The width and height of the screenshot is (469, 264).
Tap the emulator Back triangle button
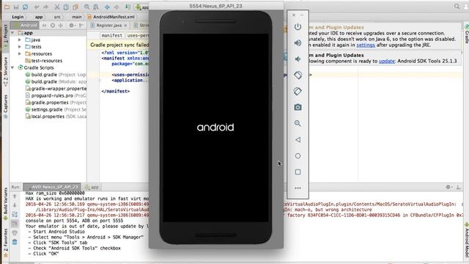tap(298, 139)
